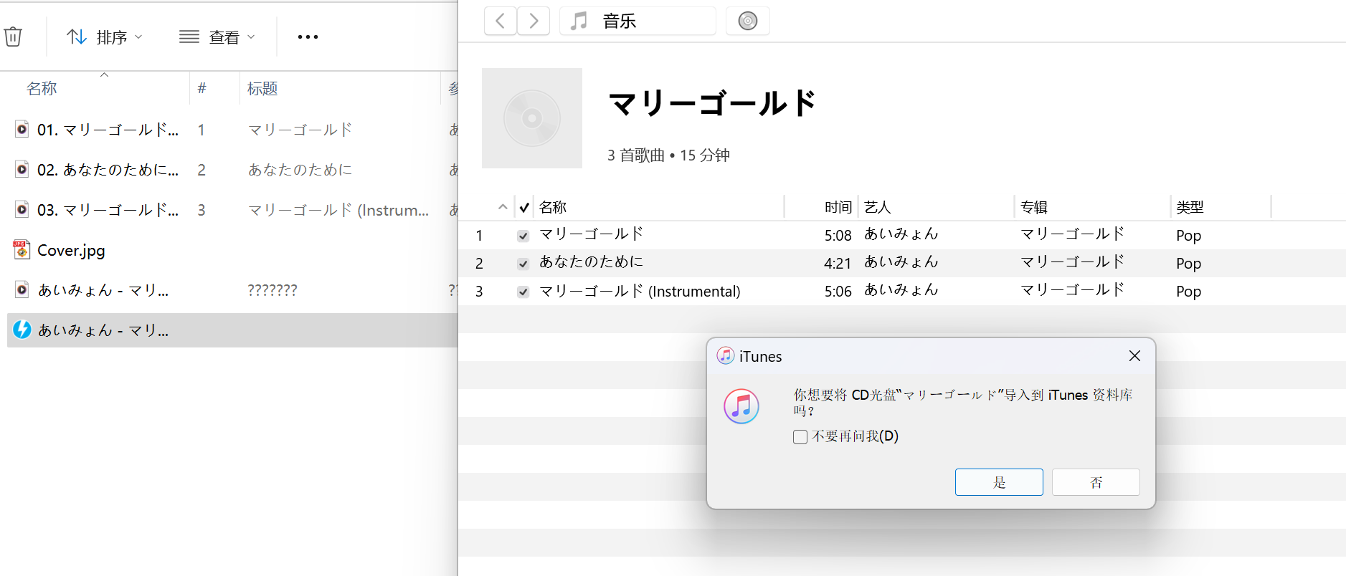This screenshot has height=576, width=1346.
Task: Select file icon for 03. マリーゴールド
Action: (22, 210)
